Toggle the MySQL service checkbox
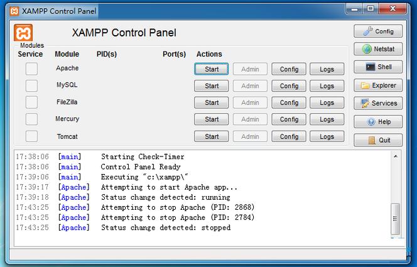Viewport: 417px width, 267px height. click(31, 85)
